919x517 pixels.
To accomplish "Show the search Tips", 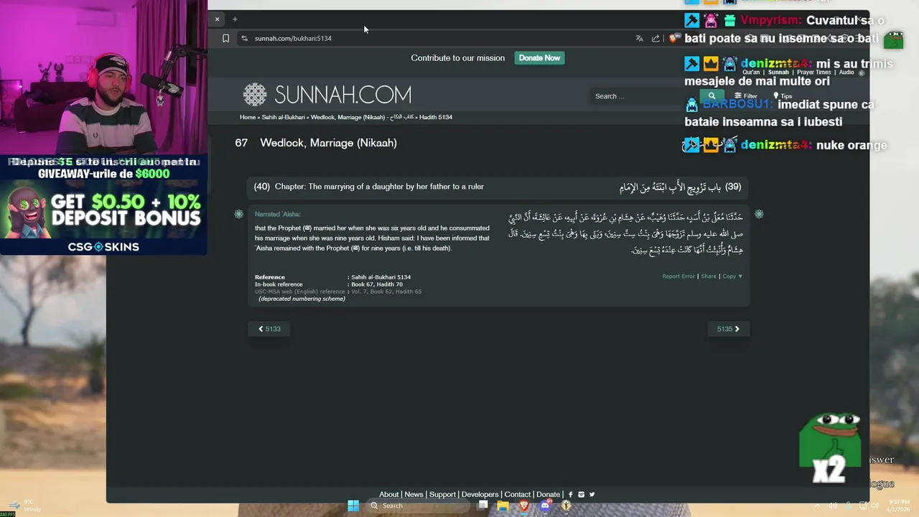I will (783, 96).
